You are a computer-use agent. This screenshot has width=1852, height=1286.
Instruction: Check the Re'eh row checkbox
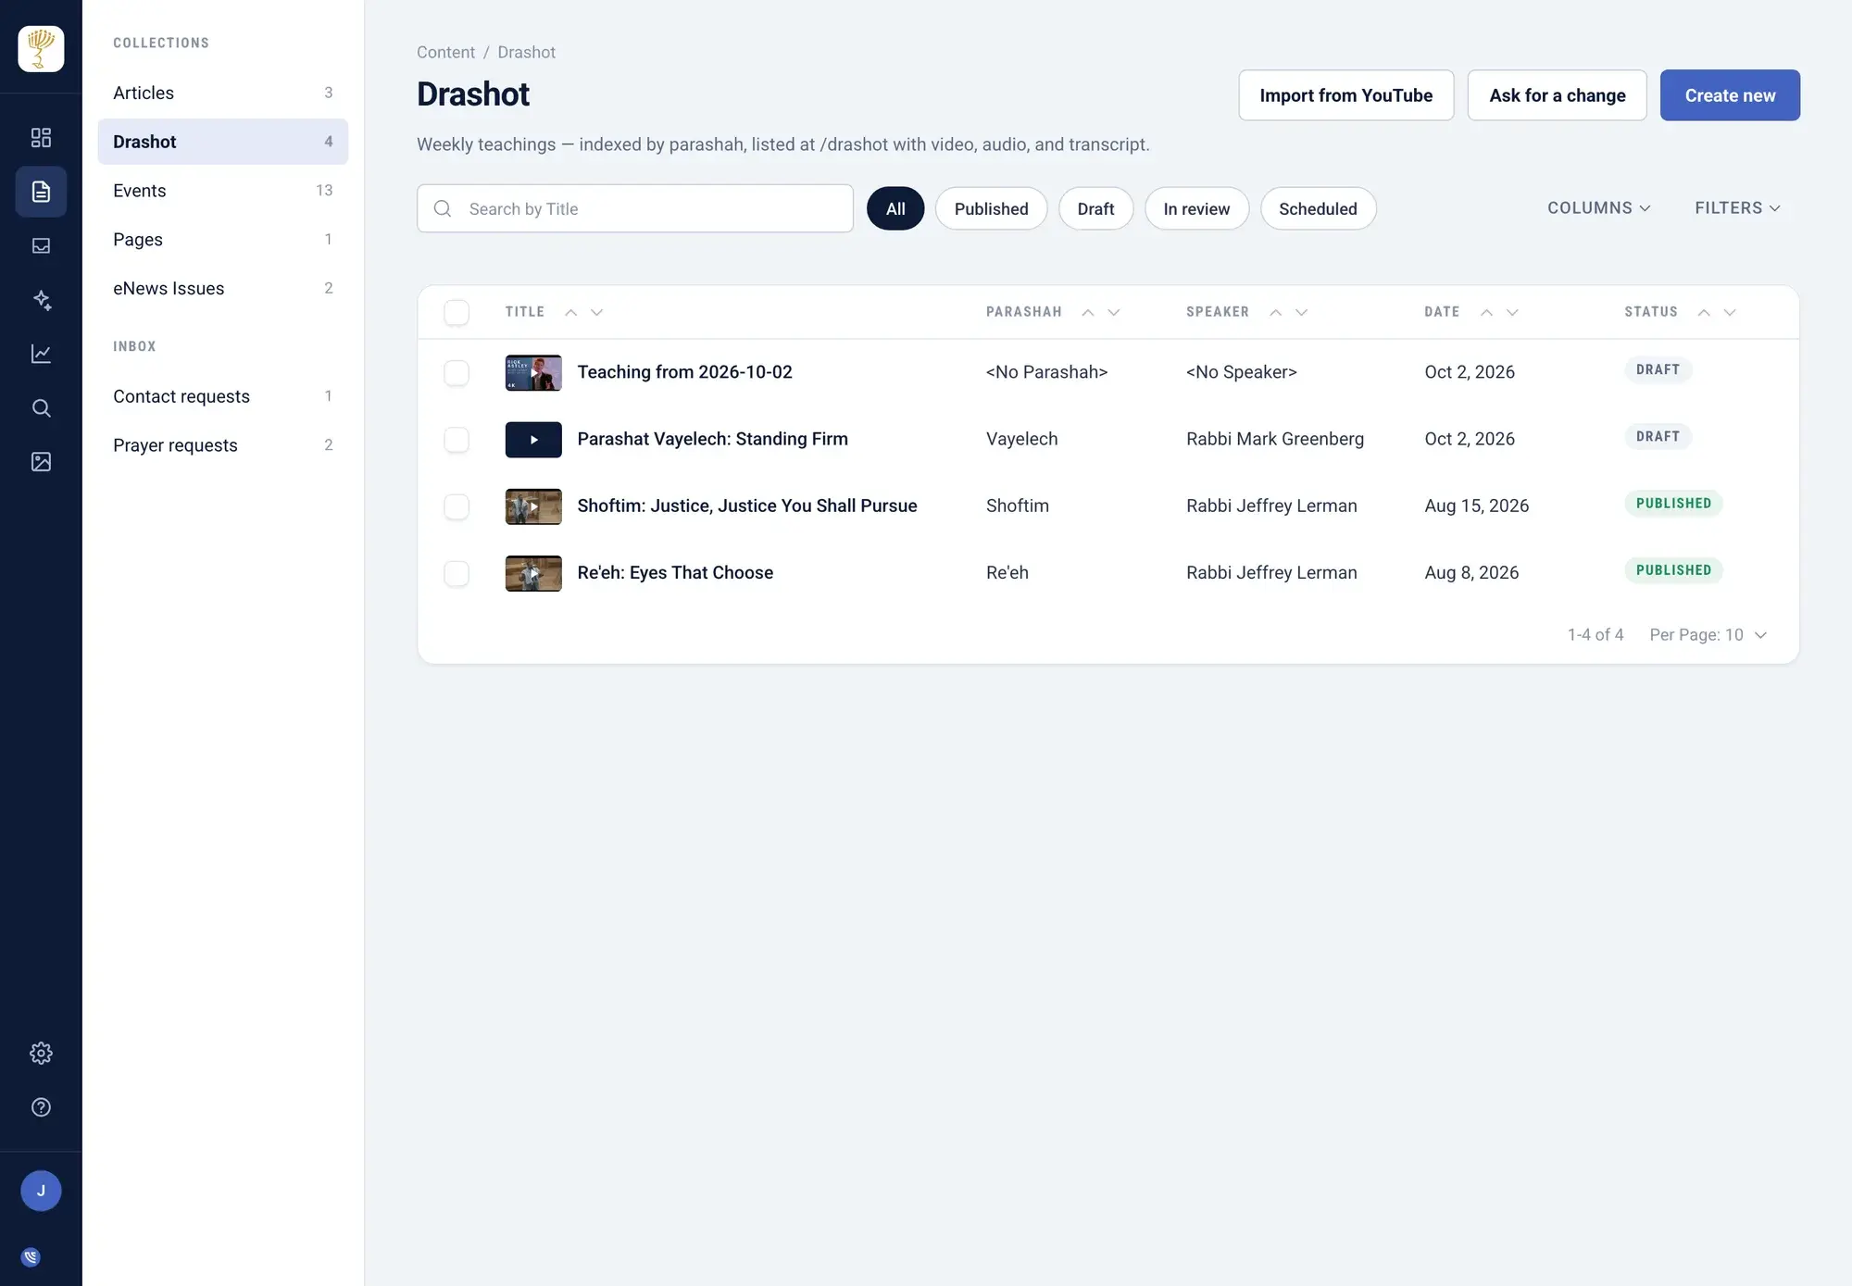coord(457,573)
